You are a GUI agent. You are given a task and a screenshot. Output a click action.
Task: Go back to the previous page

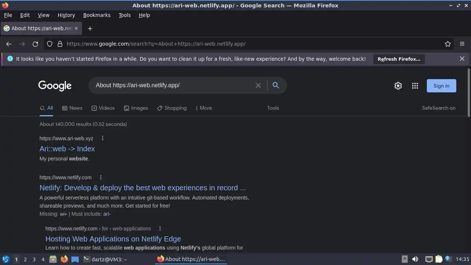[x=9, y=44]
